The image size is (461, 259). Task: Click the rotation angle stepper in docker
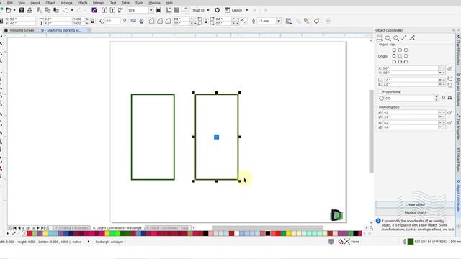click(x=437, y=98)
